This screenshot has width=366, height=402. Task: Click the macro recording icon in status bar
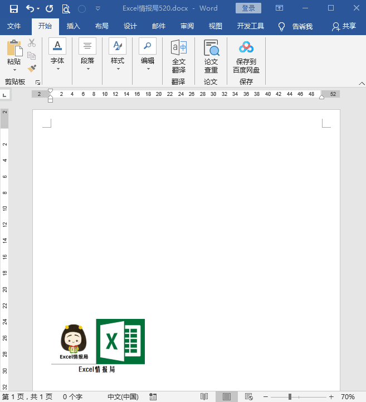pos(153,397)
